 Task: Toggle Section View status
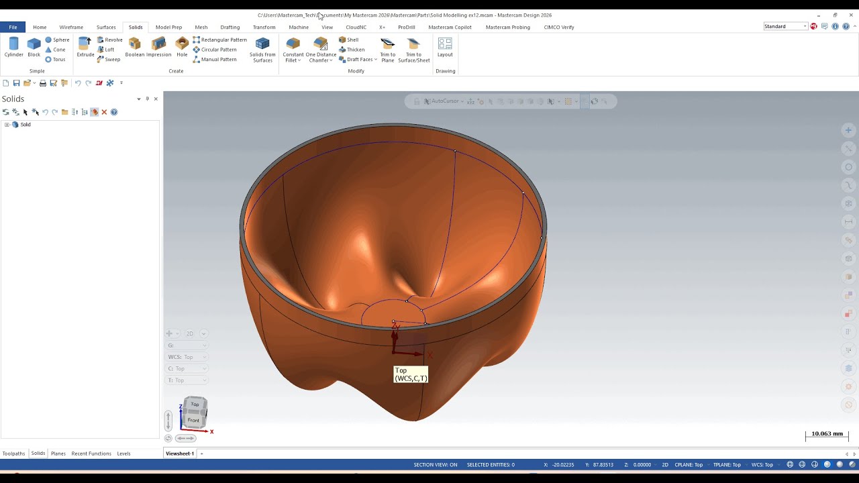[436, 464]
